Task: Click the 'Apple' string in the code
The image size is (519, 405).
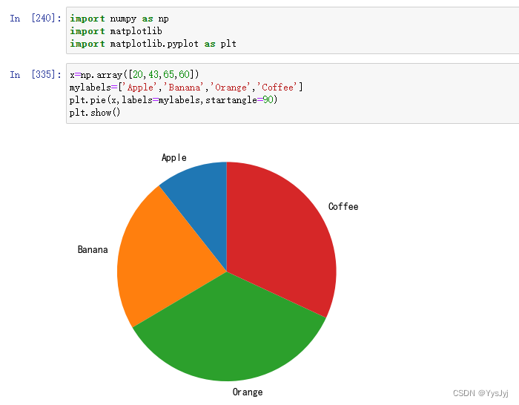Action: coord(139,87)
